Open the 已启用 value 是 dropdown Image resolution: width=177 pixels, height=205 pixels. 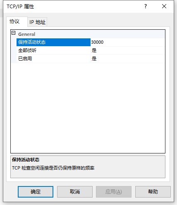pyautogui.click(x=128, y=59)
